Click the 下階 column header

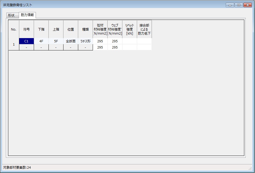pyautogui.click(x=41, y=29)
